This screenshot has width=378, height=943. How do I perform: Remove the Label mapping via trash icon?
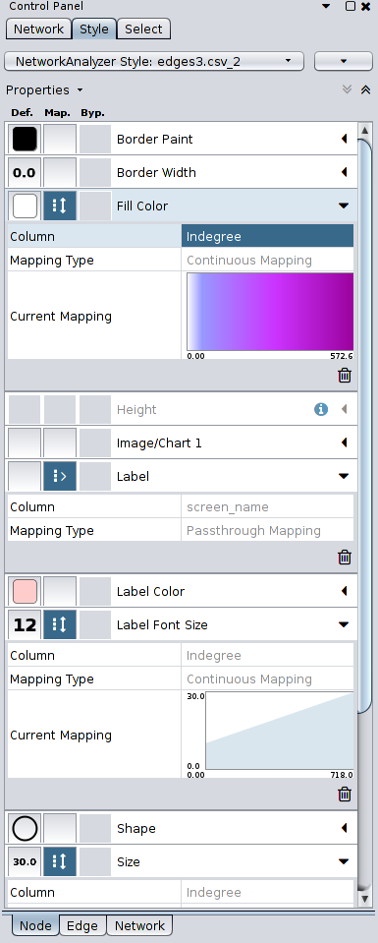click(345, 558)
